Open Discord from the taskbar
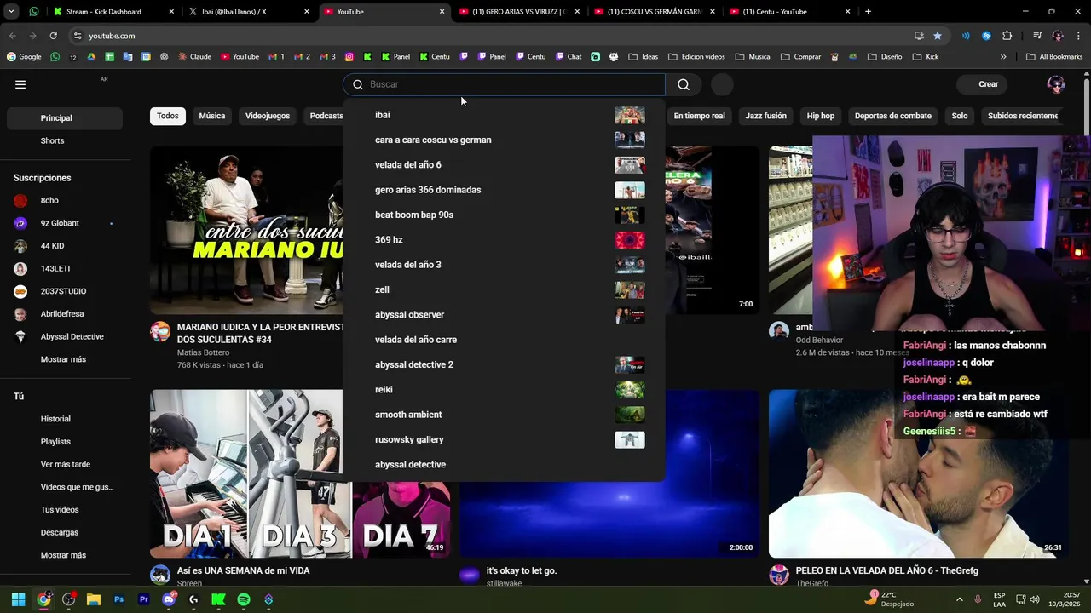The height and width of the screenshot is (613, 1091). point(169,599)
